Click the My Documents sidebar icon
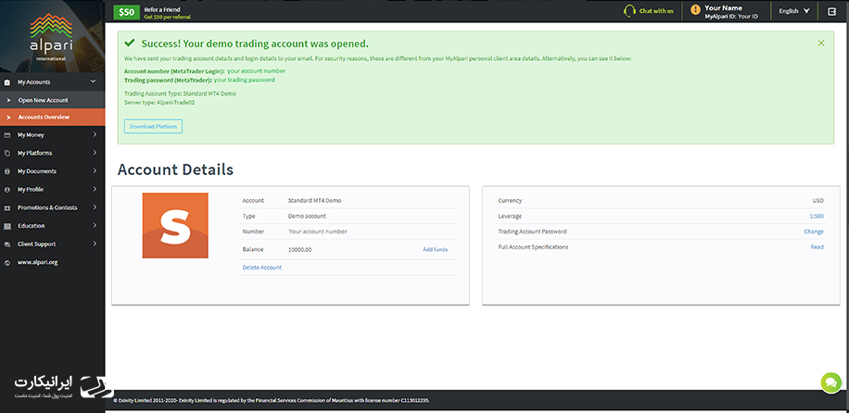 pyautogui.click(x=6, y=171)
